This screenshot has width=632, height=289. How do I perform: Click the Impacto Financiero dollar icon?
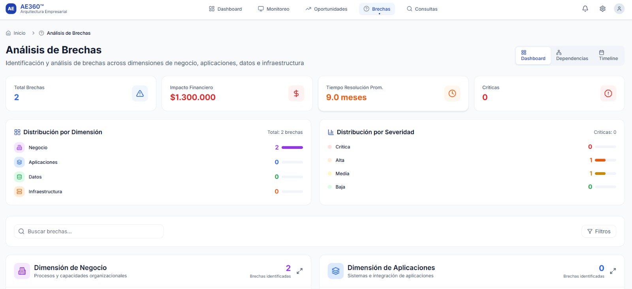tap(296, 94)
